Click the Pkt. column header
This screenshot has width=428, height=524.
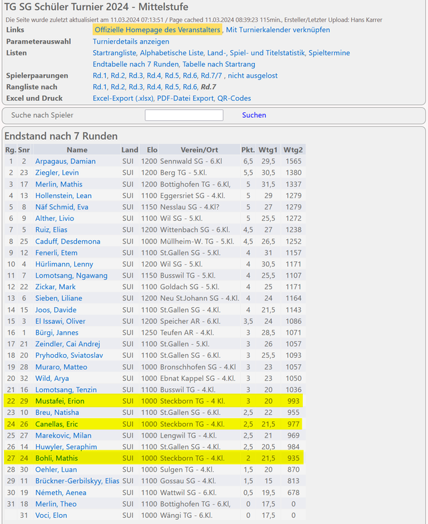point(248,150)
